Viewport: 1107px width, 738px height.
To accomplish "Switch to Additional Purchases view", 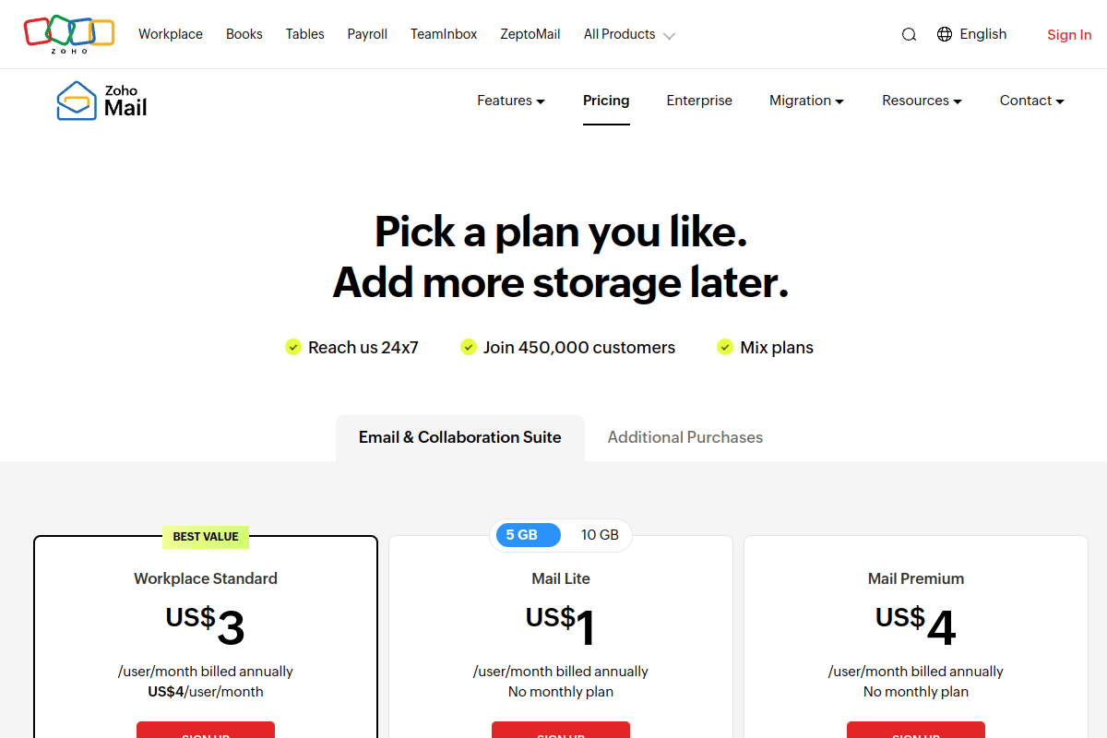I will (685, 436).
